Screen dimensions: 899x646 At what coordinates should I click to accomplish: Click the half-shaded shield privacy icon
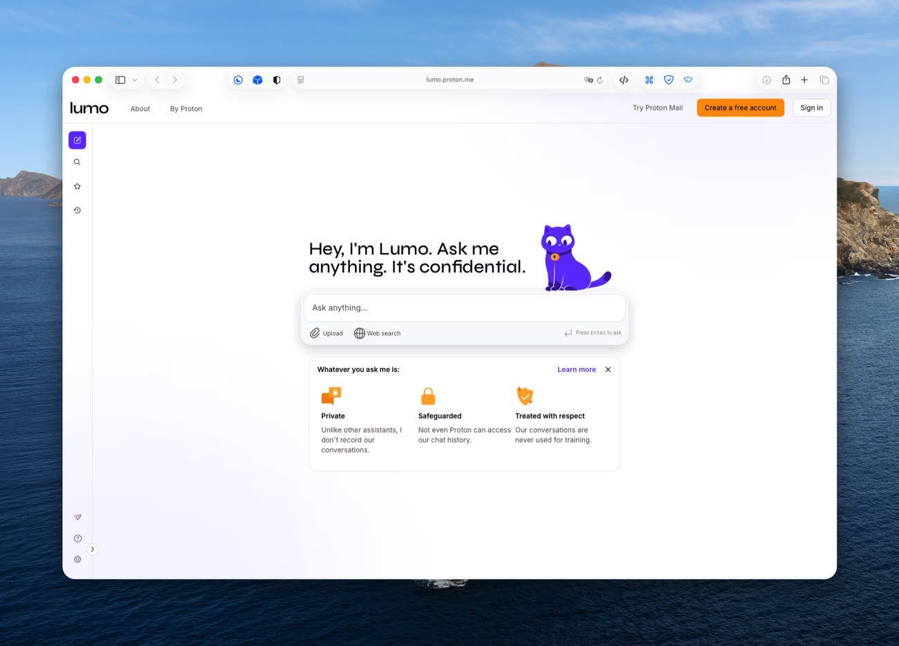coord(277,80)
